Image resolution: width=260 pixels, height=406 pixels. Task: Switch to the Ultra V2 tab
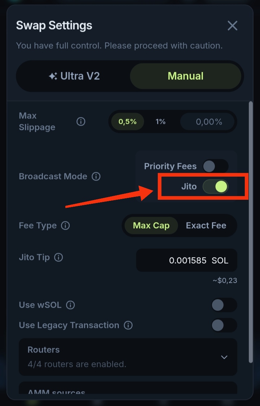74,76
